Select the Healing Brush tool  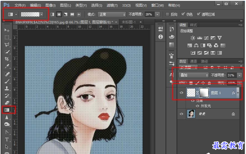pos(7,74)
